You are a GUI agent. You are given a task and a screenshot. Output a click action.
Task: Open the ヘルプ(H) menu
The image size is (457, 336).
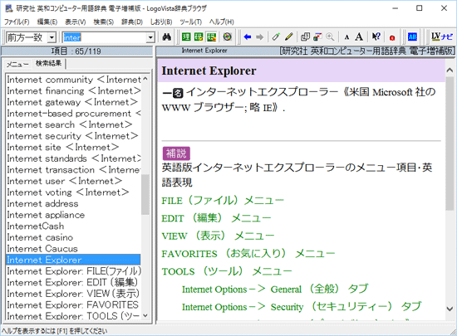[222, 22]
